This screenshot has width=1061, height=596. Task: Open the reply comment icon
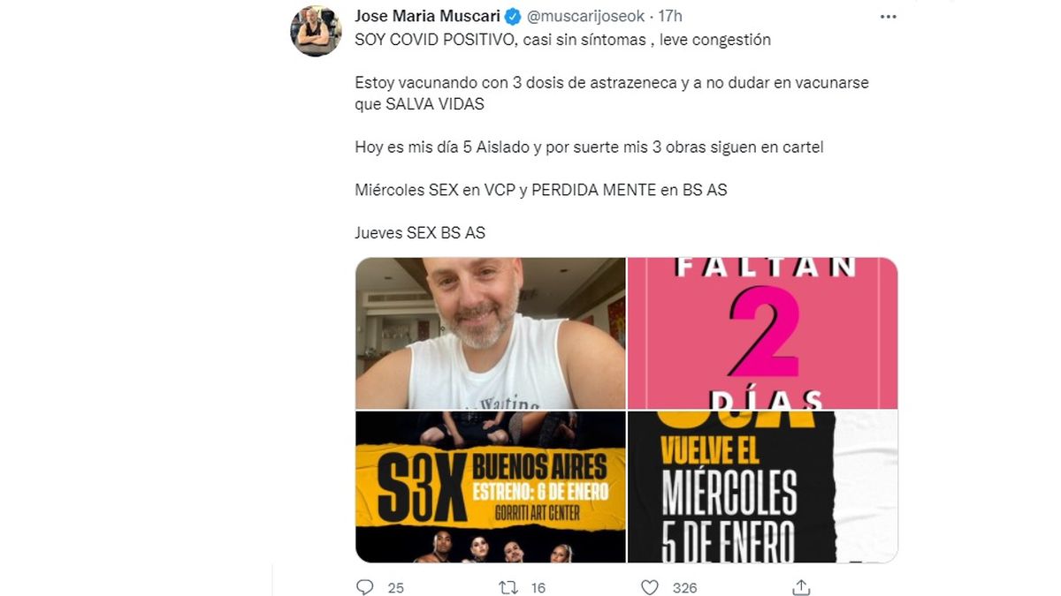click(x=364, y=587)
